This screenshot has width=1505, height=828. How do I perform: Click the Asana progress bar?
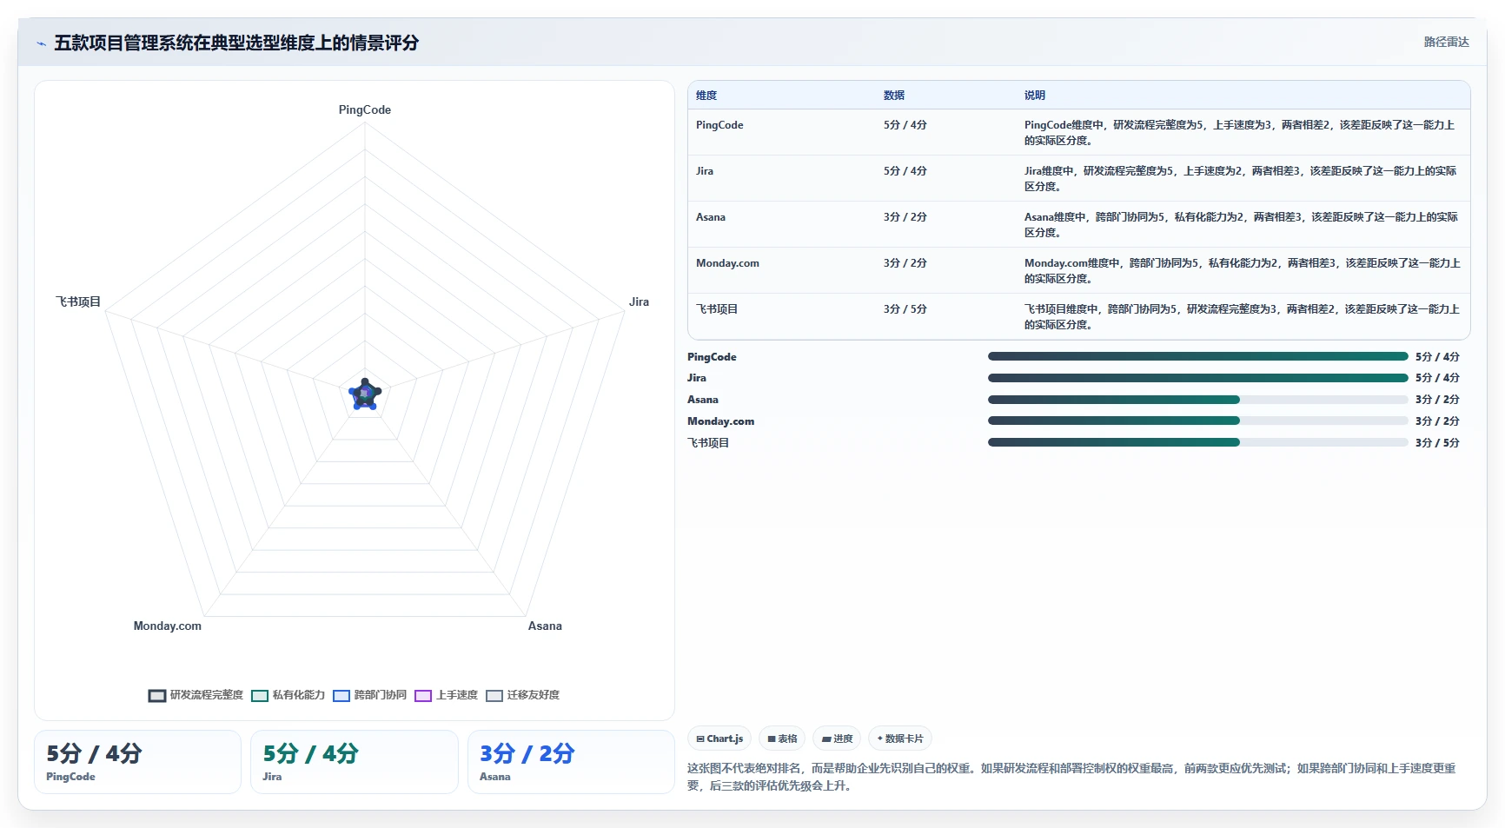point(1197,400)
